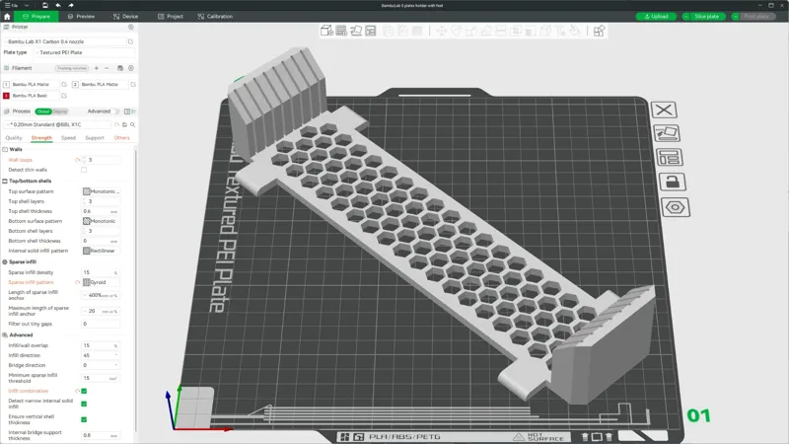
Task: Switch to the Project tab
Action: (x=171, y=16)
